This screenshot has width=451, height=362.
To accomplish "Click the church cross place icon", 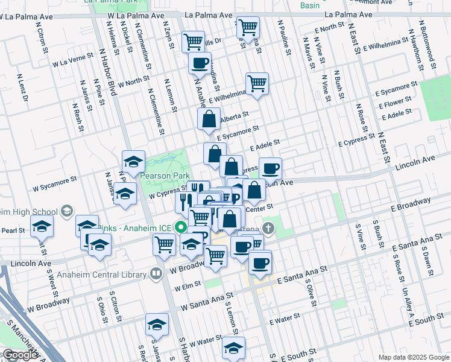I will point(268,229).
